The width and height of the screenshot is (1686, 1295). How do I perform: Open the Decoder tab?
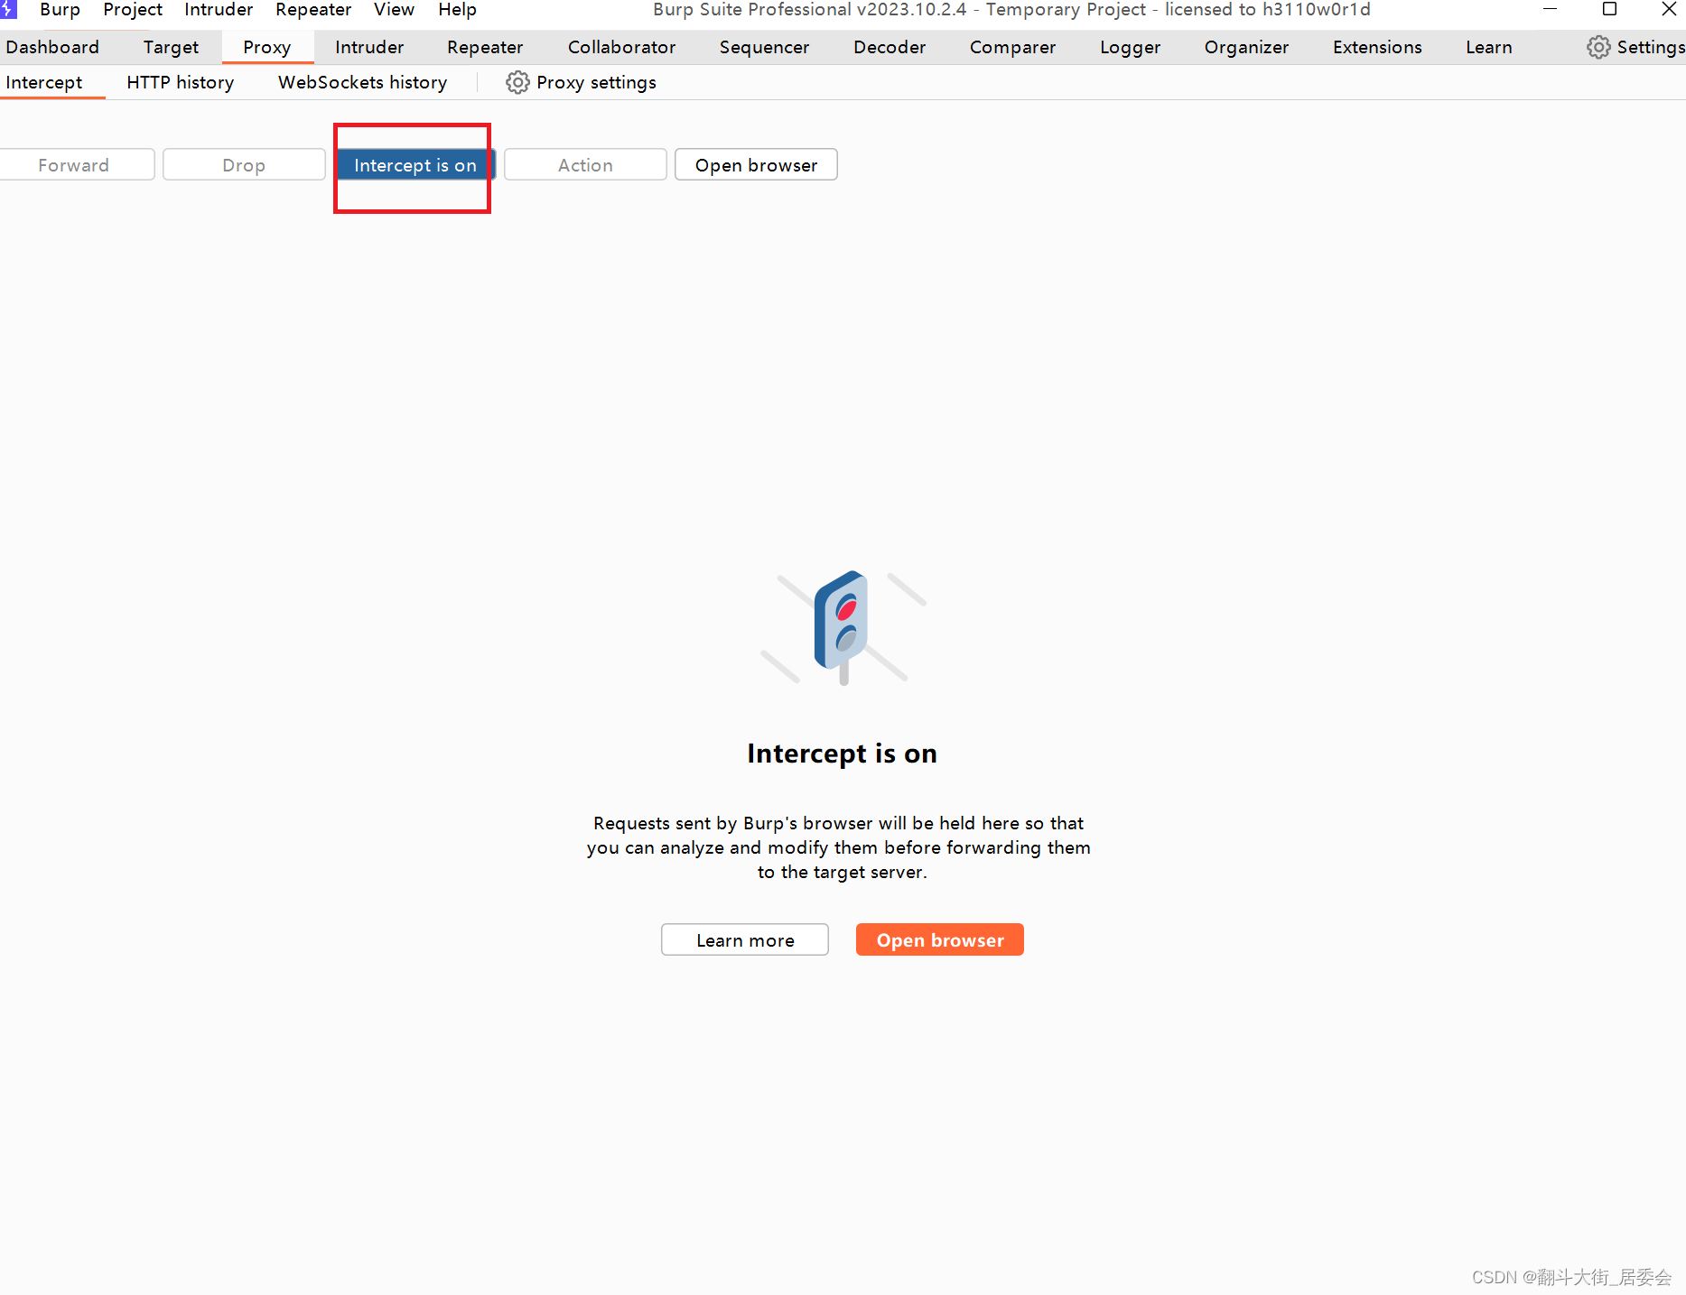point(890,47)
